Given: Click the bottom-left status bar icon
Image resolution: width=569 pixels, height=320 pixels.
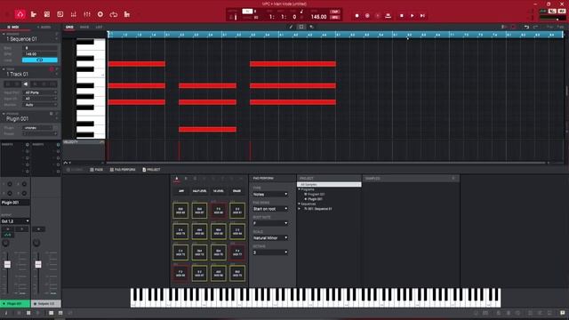Looking at the screenshot, I should (x=6, y=313).
